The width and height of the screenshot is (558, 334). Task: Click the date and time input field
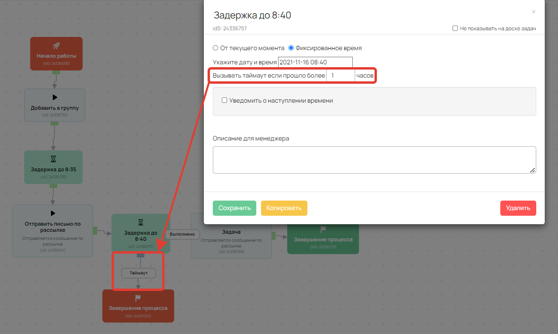pos(315,62)
